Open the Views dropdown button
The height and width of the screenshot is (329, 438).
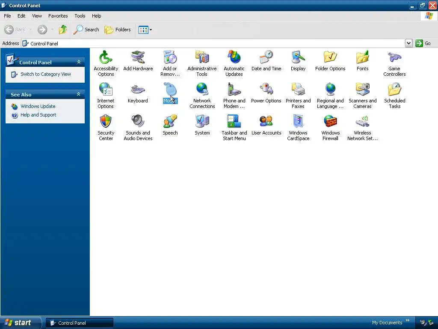point(145,30)
